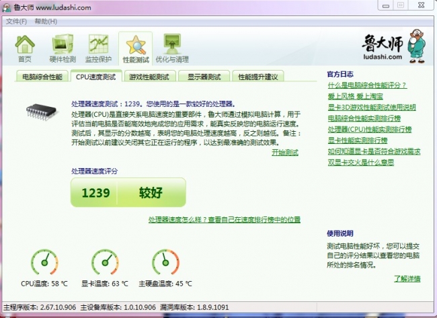Screen dimensions: 437x318
Task: Open the 显卡性能实测排行榜 link
Action: point(357,140)
